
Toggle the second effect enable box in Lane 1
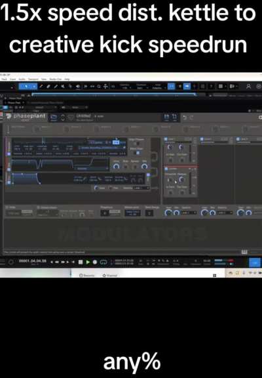pos(166,169)
